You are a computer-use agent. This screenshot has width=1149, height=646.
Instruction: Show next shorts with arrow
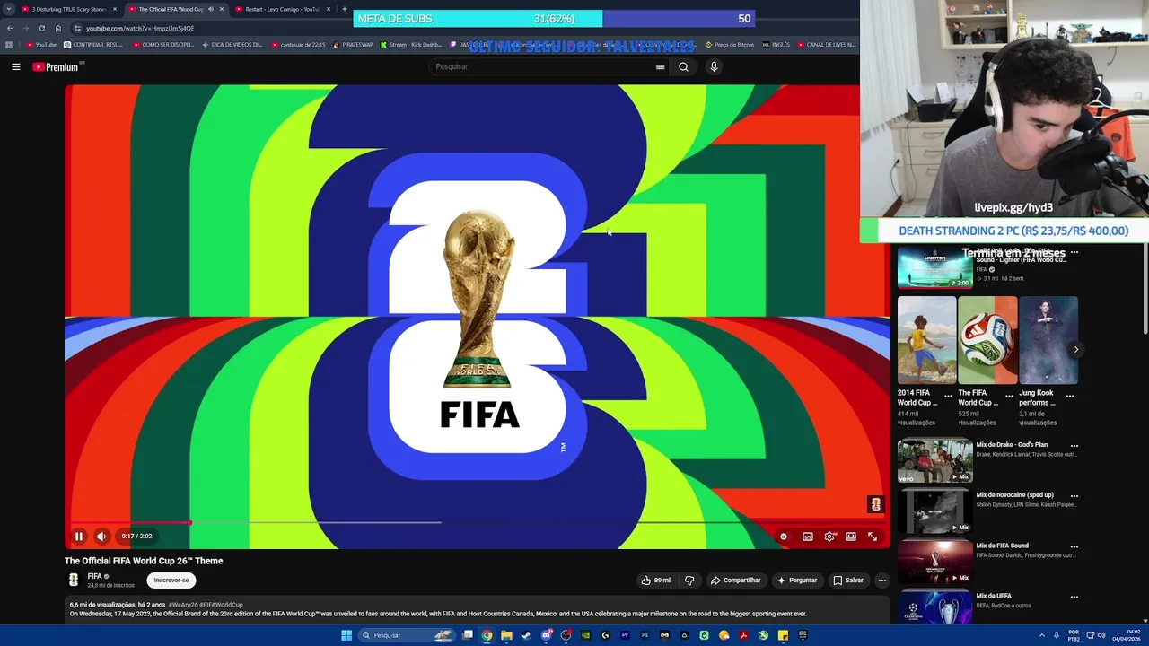tap(1075, 350)
